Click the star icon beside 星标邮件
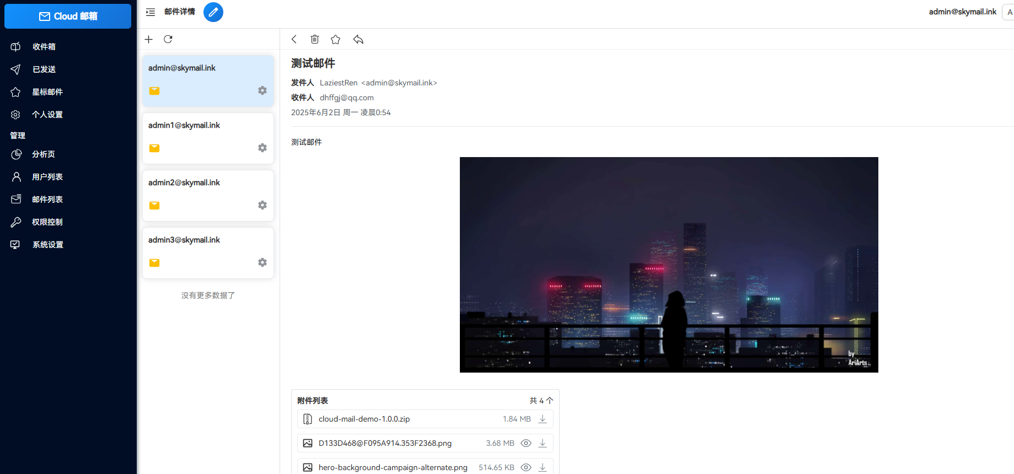1014x474 pixels. pos(16,91)
